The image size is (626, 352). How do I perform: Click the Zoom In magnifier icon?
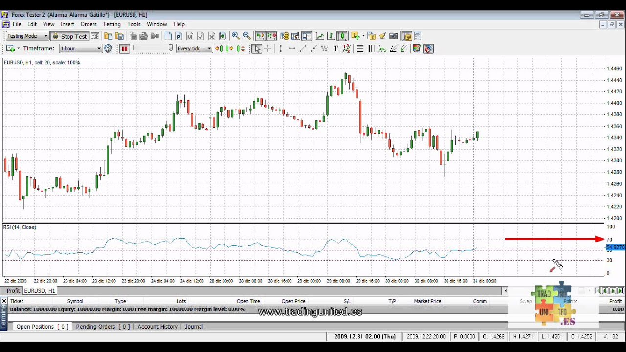[x=236, y=36]
